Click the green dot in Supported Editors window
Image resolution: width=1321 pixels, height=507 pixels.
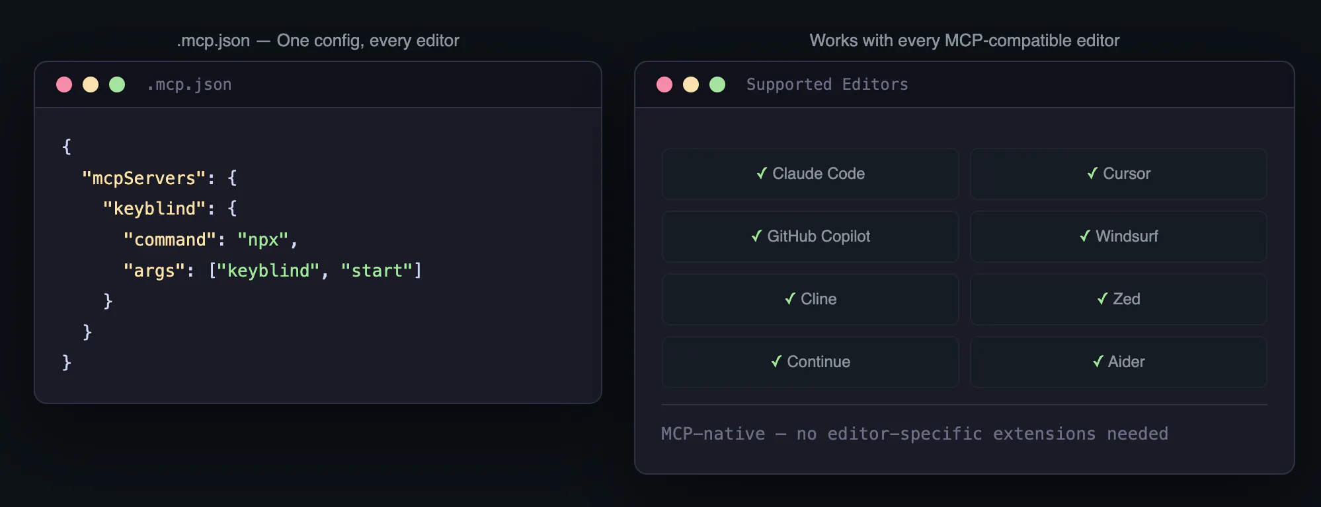click(x=717, y=84)
